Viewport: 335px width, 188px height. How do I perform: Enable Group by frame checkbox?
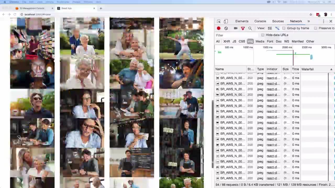284,28
